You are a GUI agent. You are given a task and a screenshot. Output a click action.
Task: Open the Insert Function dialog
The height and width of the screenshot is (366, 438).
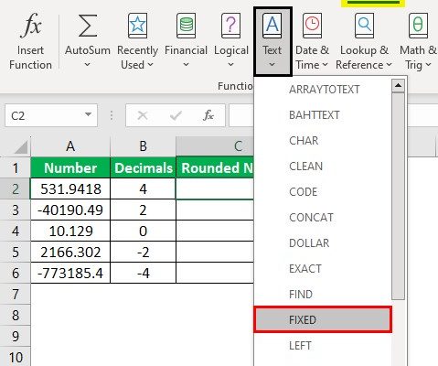click(30, 43)
